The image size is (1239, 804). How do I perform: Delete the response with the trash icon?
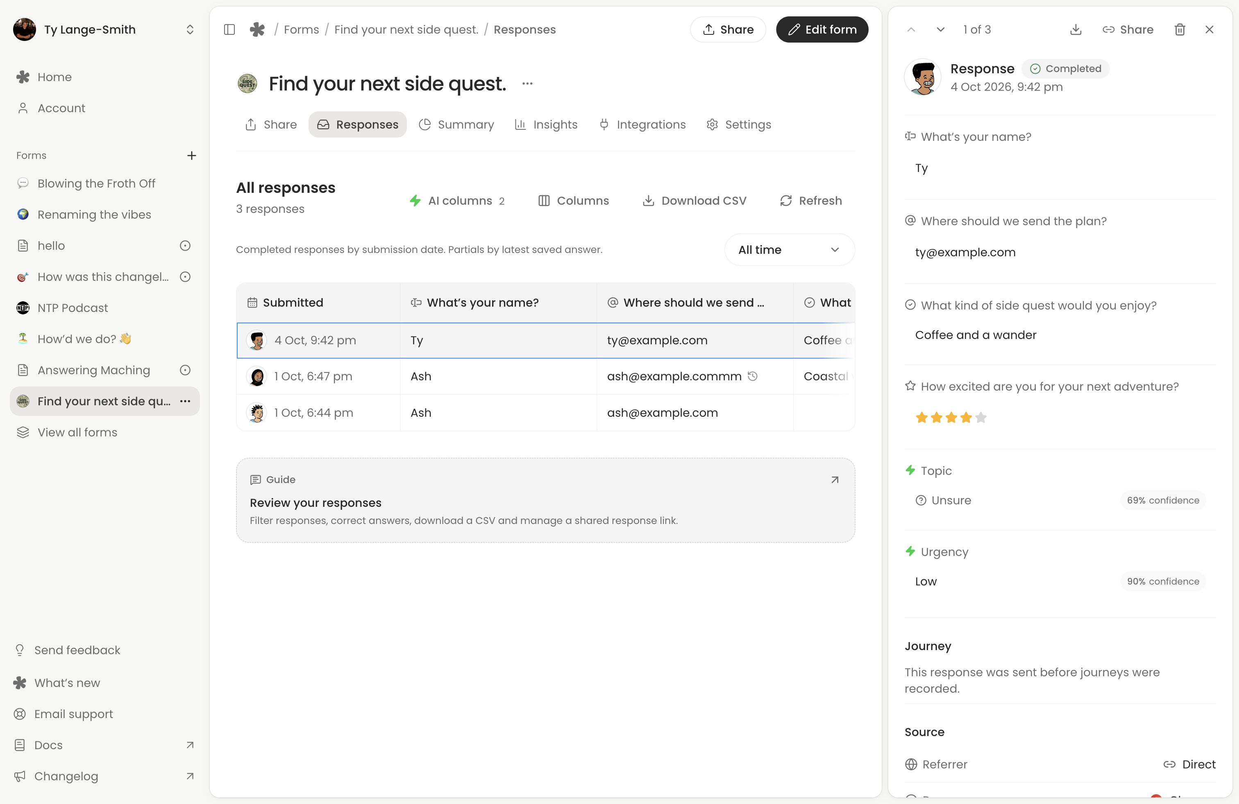pyautogui.click(x=1180, y=29)
